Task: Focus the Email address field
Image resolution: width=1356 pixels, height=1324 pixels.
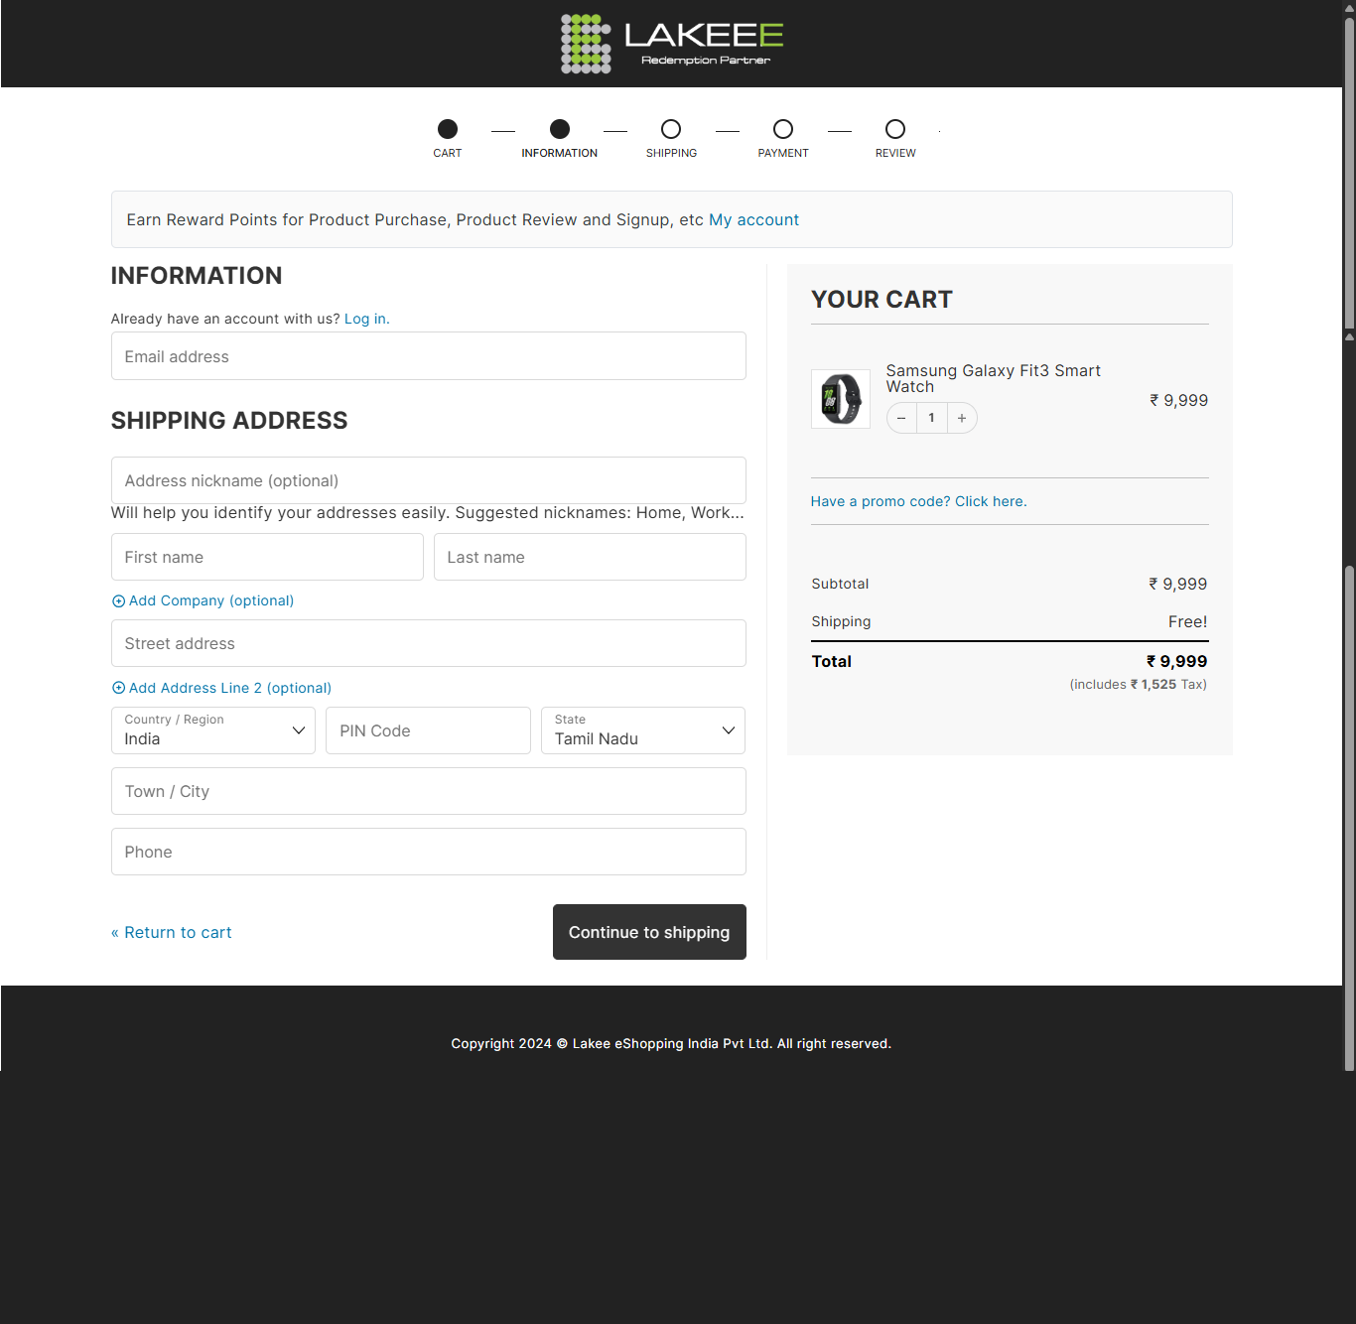Action: tap(429, 356)
